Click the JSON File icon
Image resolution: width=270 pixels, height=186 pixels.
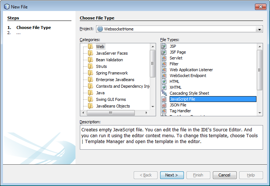[164, 105]
